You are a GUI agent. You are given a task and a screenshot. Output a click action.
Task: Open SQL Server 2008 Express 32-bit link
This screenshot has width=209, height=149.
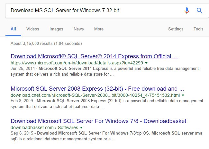[x=97, y=89]
